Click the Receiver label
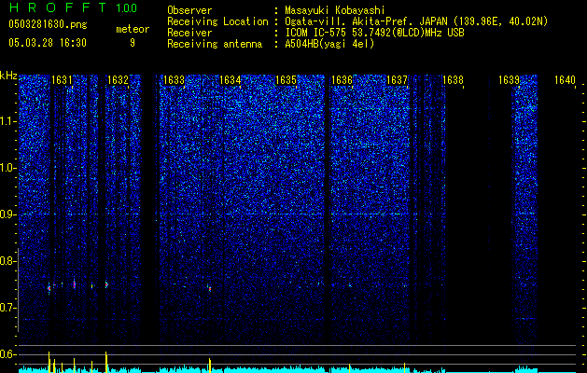 click(x=189, y=33)
